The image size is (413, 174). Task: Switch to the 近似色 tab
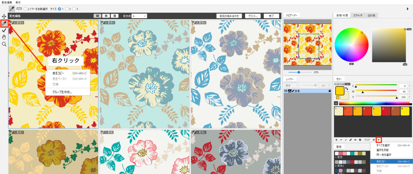(371, 15)
